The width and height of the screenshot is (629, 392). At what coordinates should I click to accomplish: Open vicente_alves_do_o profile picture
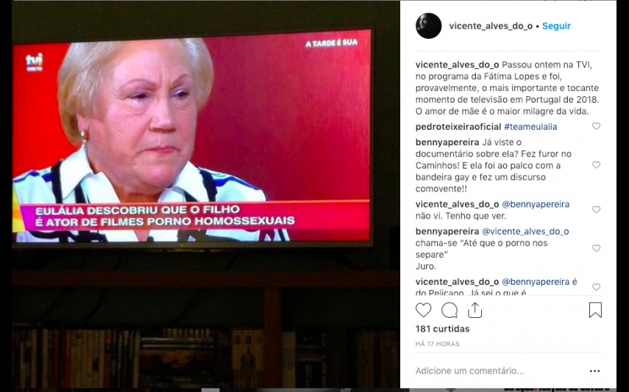(x=428, y=26)
